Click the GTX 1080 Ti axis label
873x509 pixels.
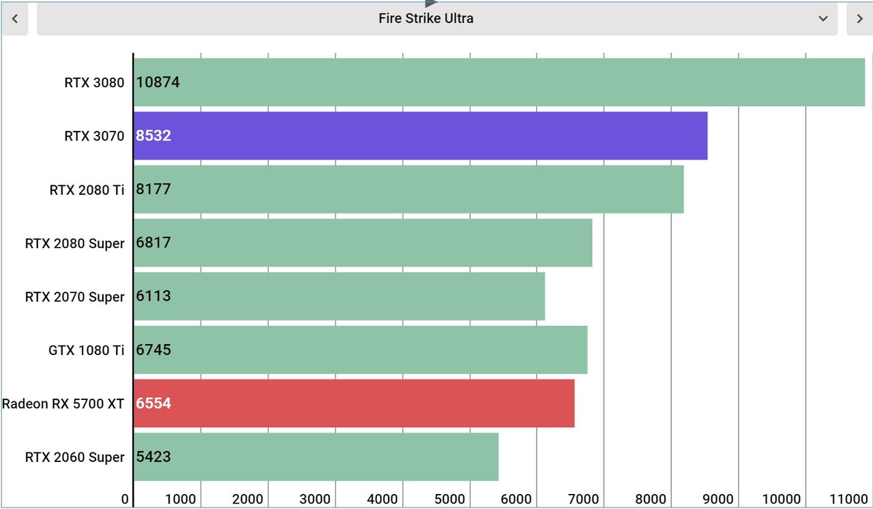87,350
